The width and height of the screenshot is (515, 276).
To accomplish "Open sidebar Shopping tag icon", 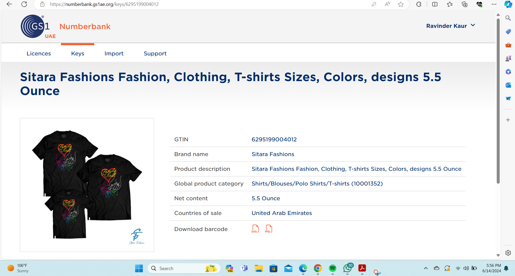I will pyautogui.click(x=508, y=32).
